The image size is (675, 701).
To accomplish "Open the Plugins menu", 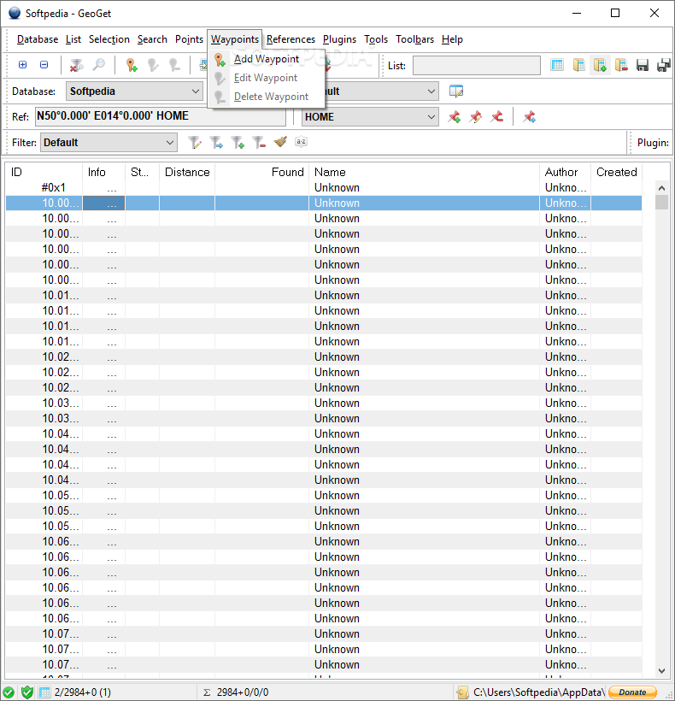I will (339, 39).
